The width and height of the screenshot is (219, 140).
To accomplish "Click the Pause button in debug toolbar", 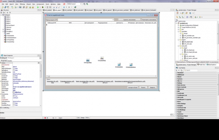I will [48, 7].
